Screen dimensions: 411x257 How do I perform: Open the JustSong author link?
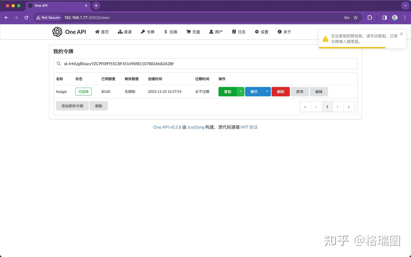pyautogui.click(x=196, y=127)
